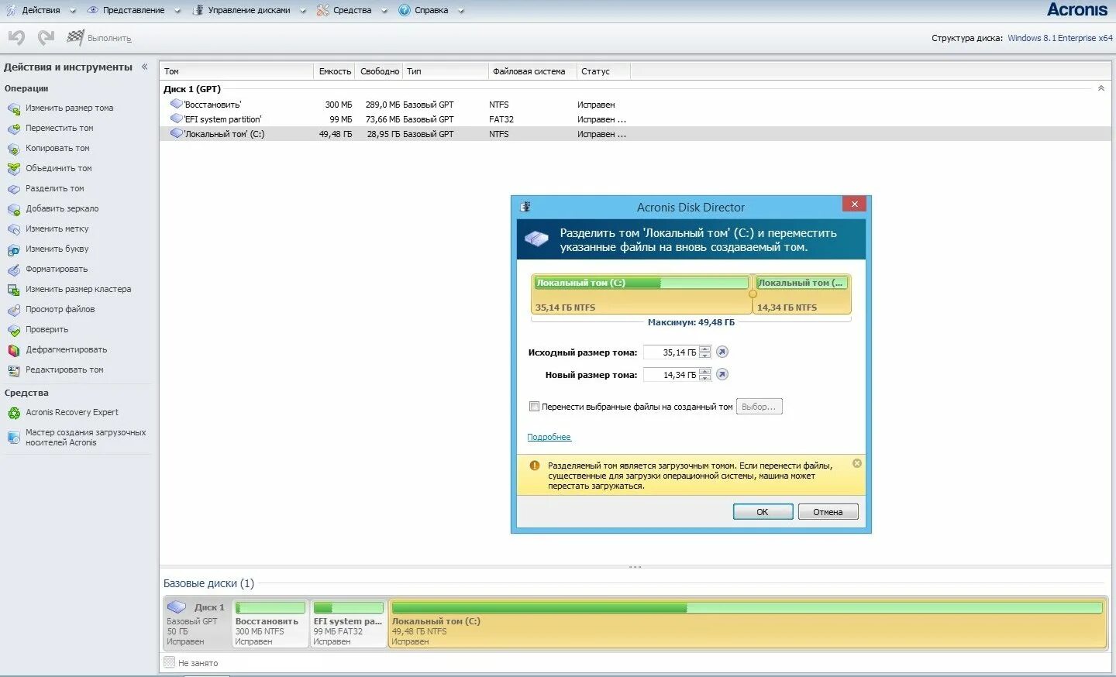Open dropdown arrow beside Действия menu
The width and height of the screenshot is (1116, 677).
point(73,11)
